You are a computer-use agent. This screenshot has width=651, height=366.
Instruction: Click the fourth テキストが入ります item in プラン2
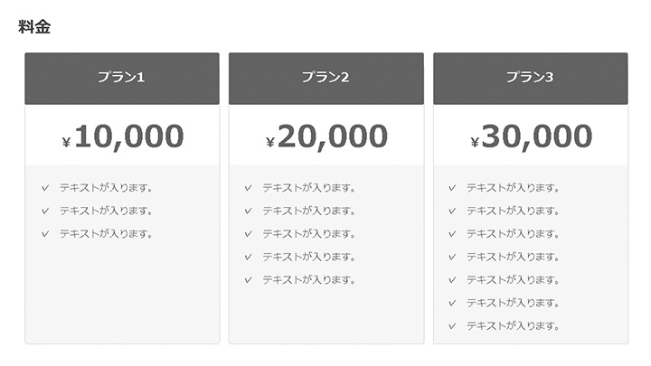(308, 258)
